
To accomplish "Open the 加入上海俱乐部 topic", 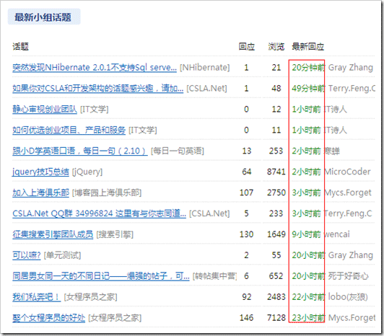I will 41,193.
